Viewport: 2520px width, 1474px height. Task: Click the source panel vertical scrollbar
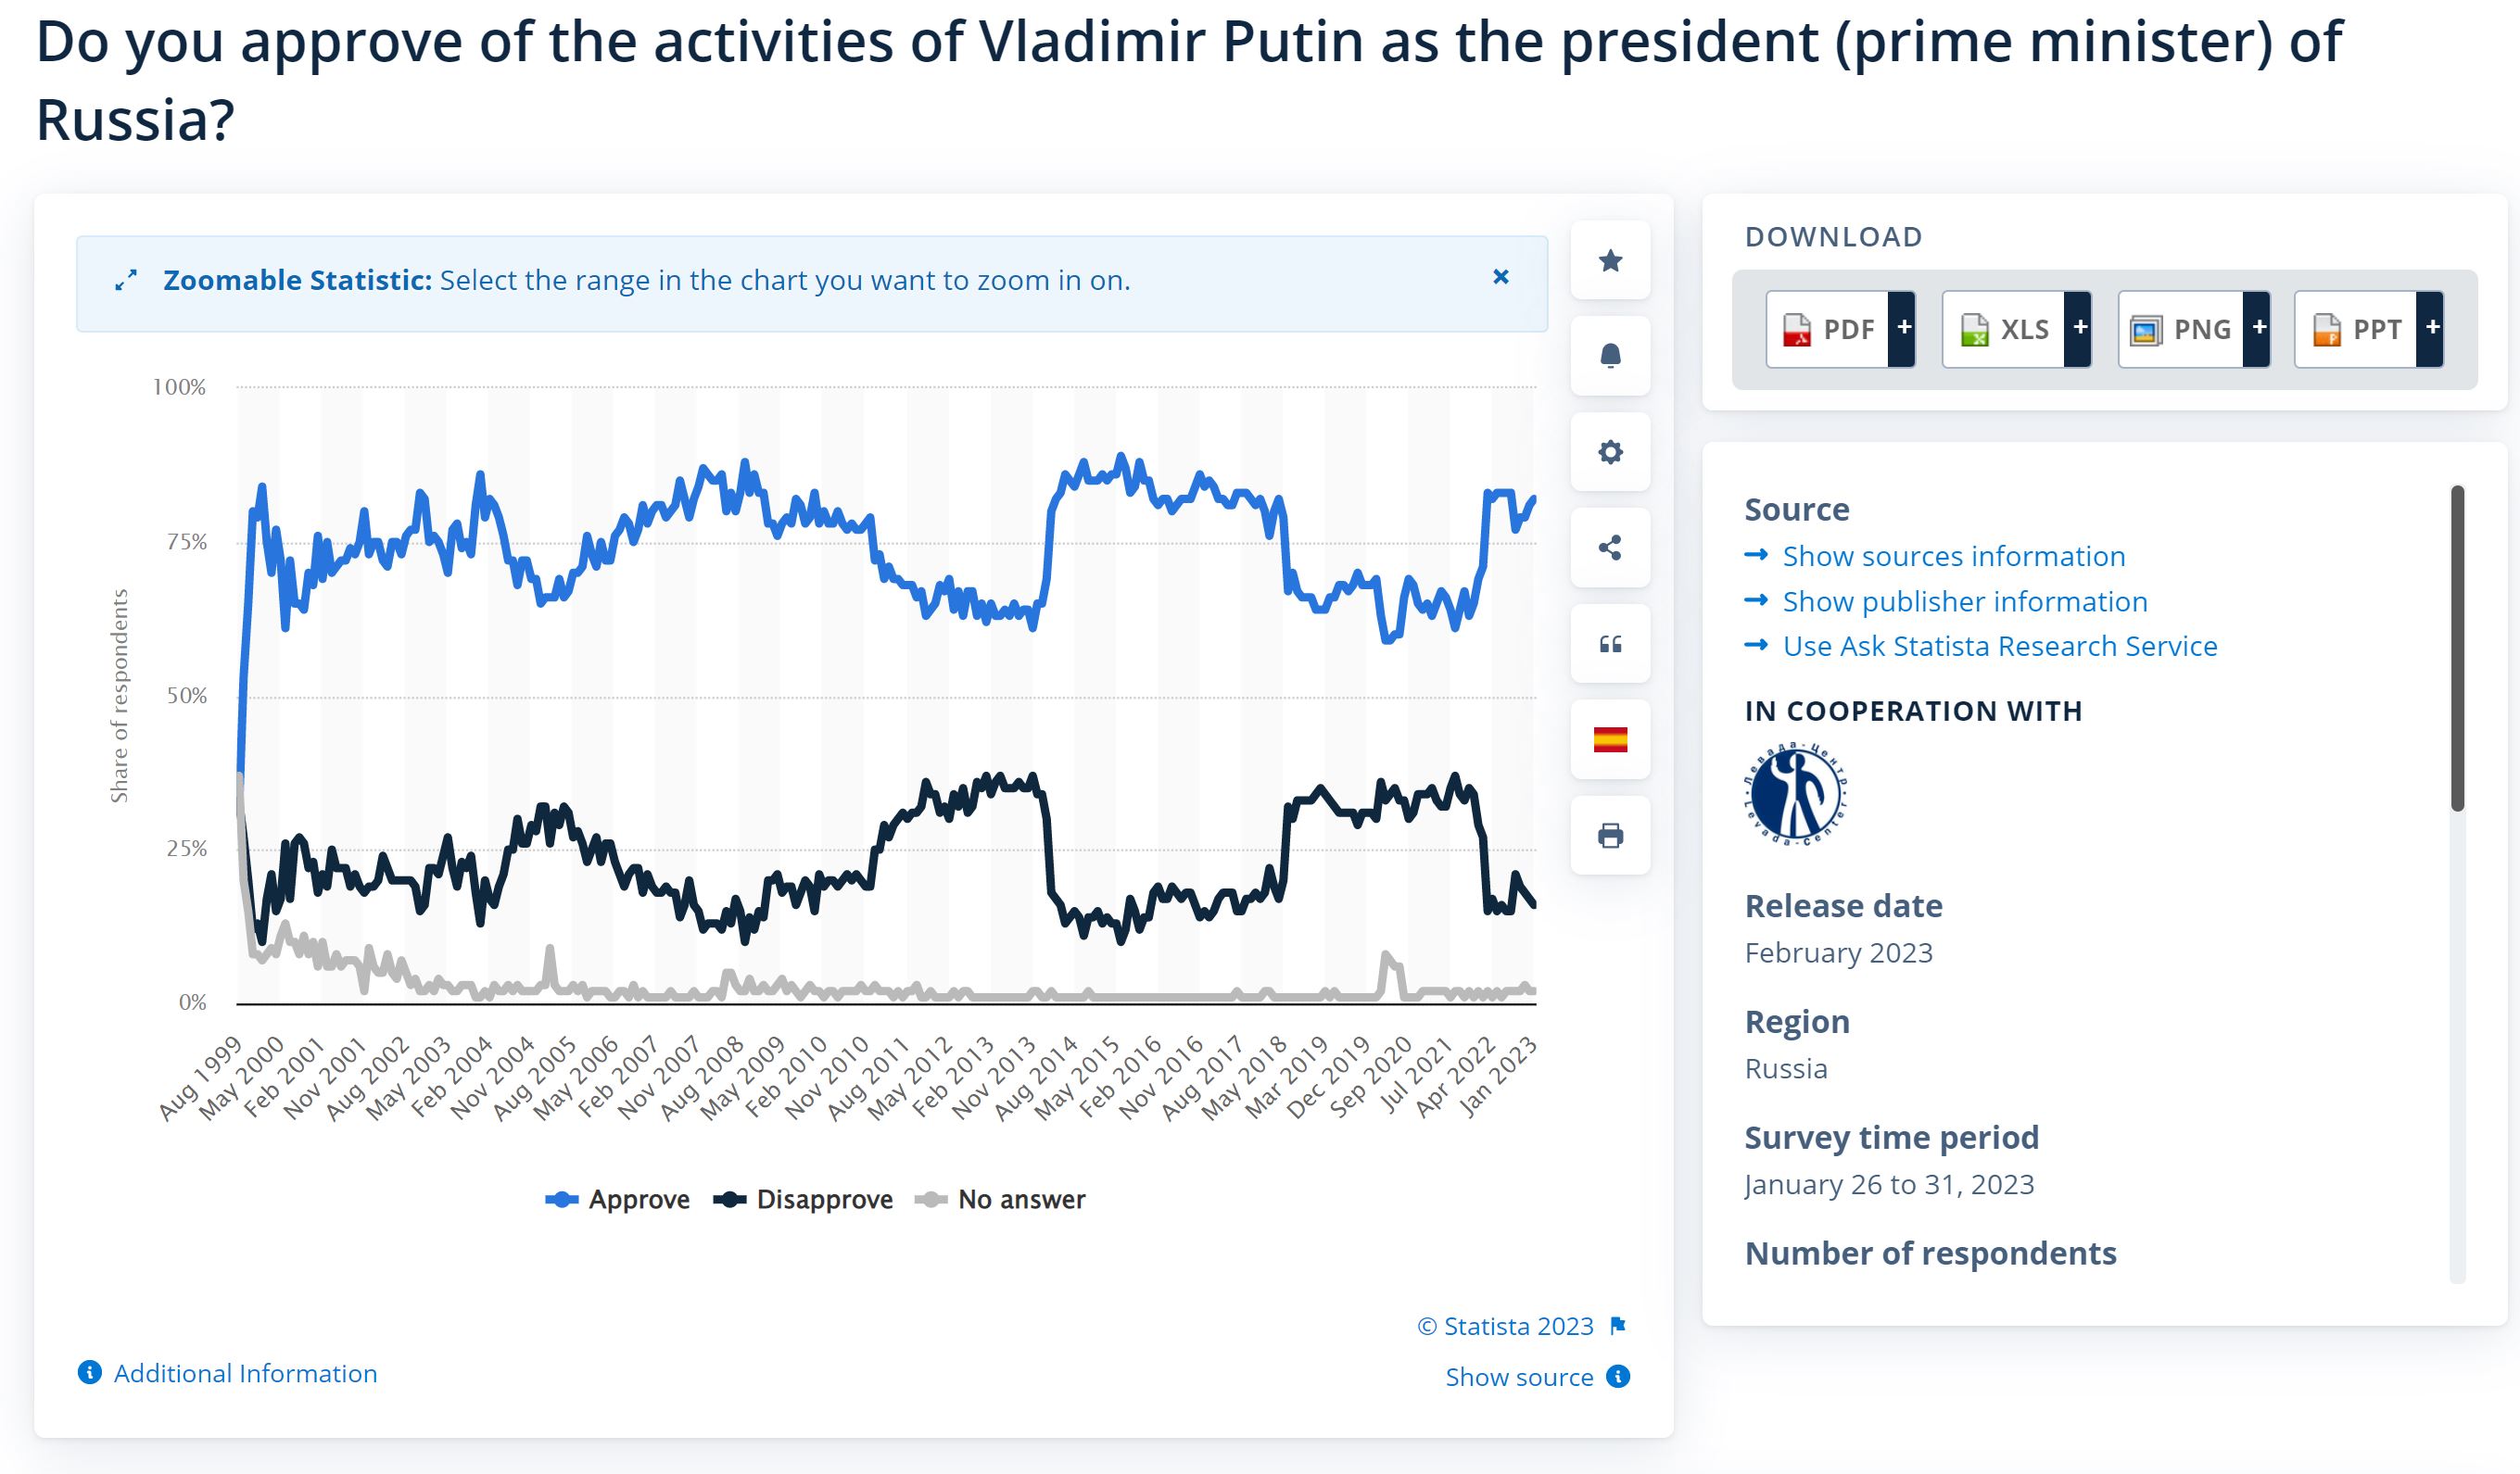tap(2457, 649)
